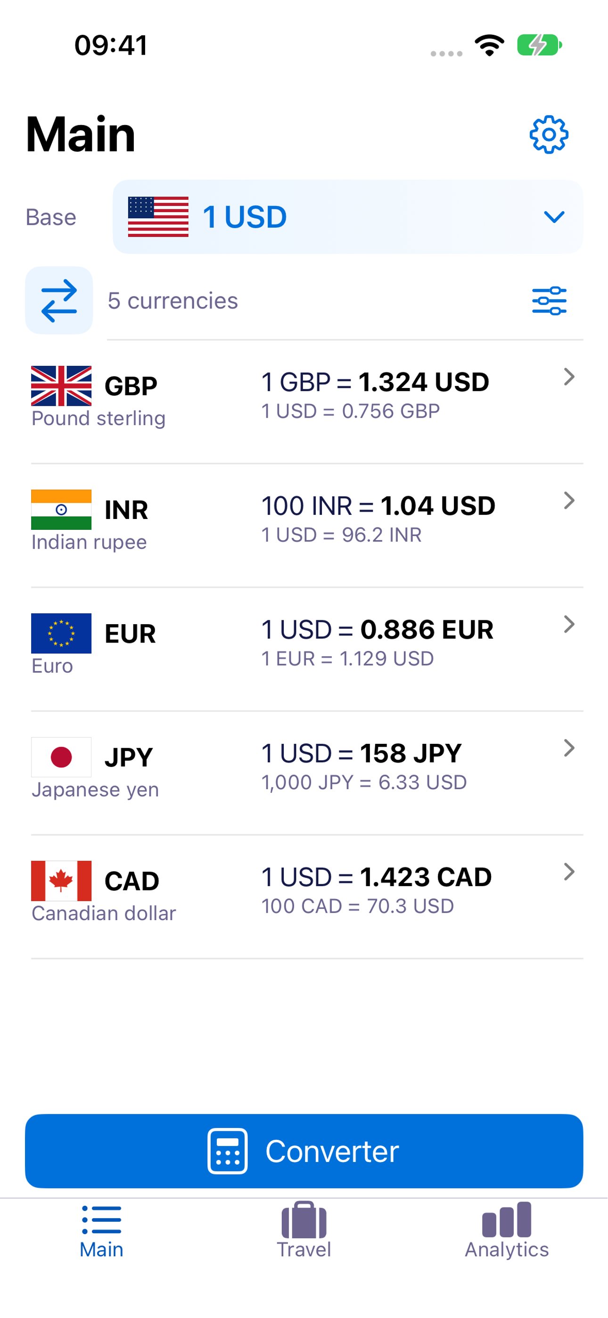Screen dimensions: 608x1318
Task: Open currency list filter sliders icon
Action: (x=549, y=301)
